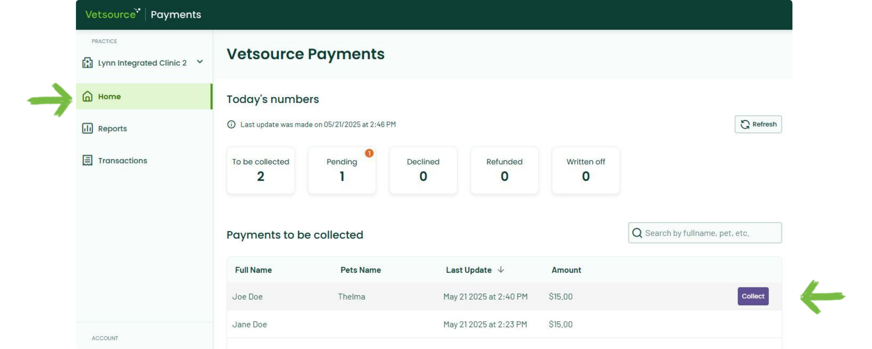Click the Refresh button
Screen dimensions: 872x349
click(758, 124)
